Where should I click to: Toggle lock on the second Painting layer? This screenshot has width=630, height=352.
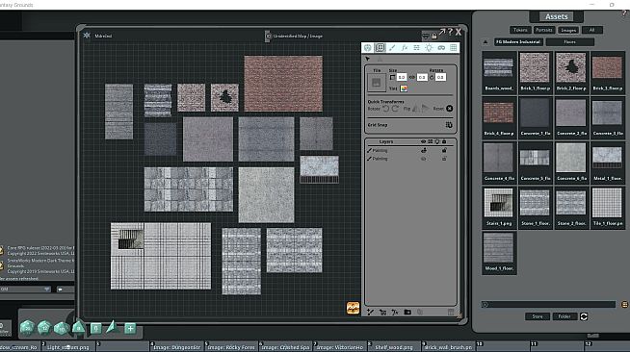point(444,159)
